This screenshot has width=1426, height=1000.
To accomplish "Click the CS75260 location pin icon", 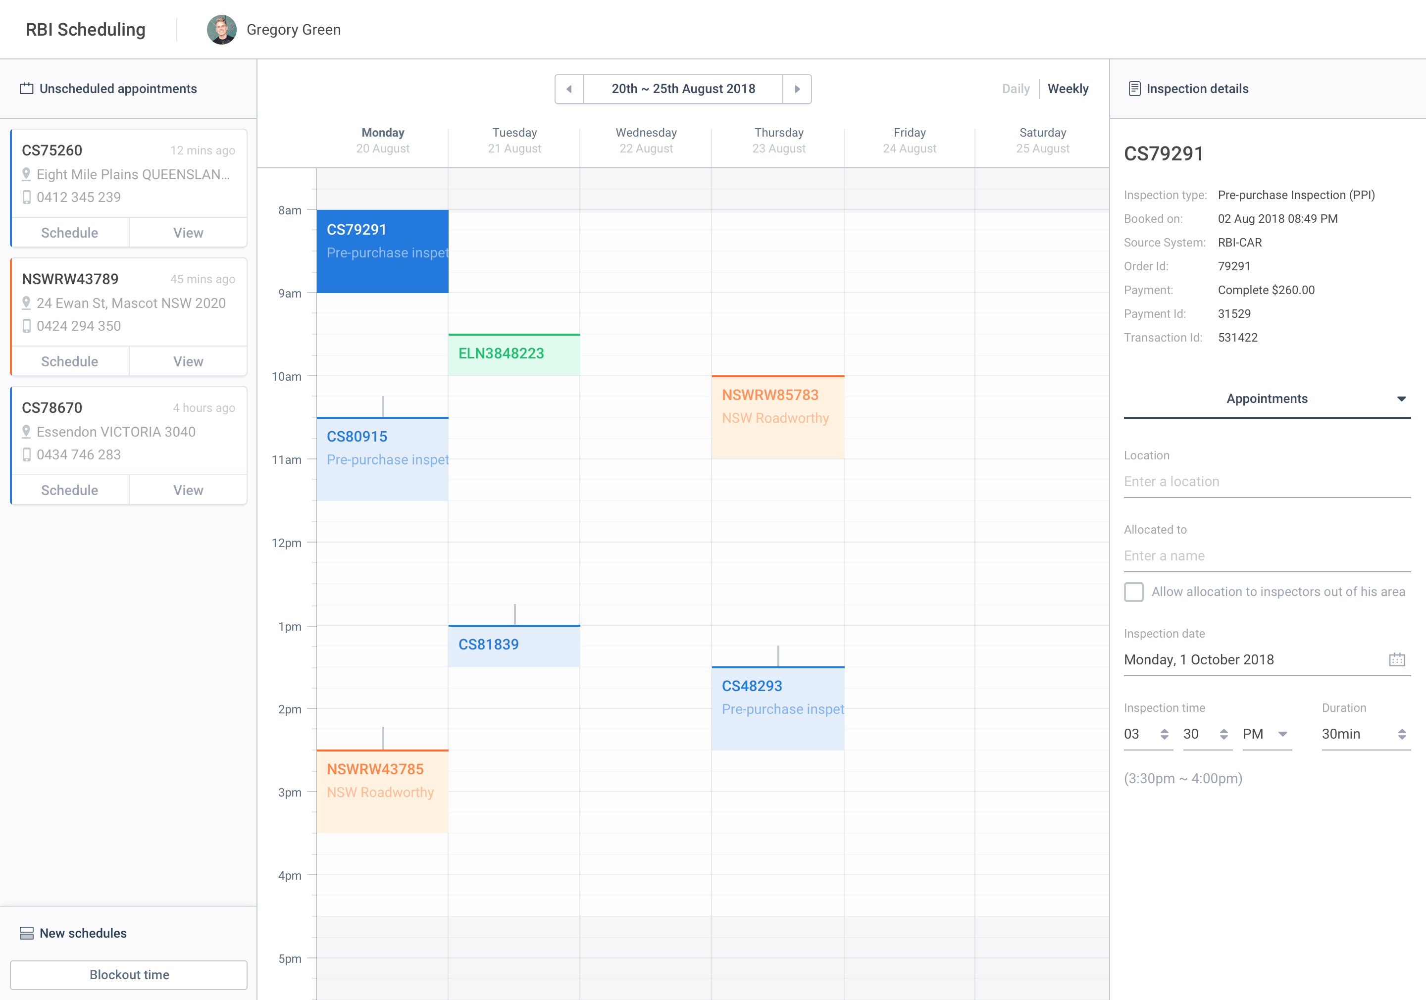I will tap(26, 175).
